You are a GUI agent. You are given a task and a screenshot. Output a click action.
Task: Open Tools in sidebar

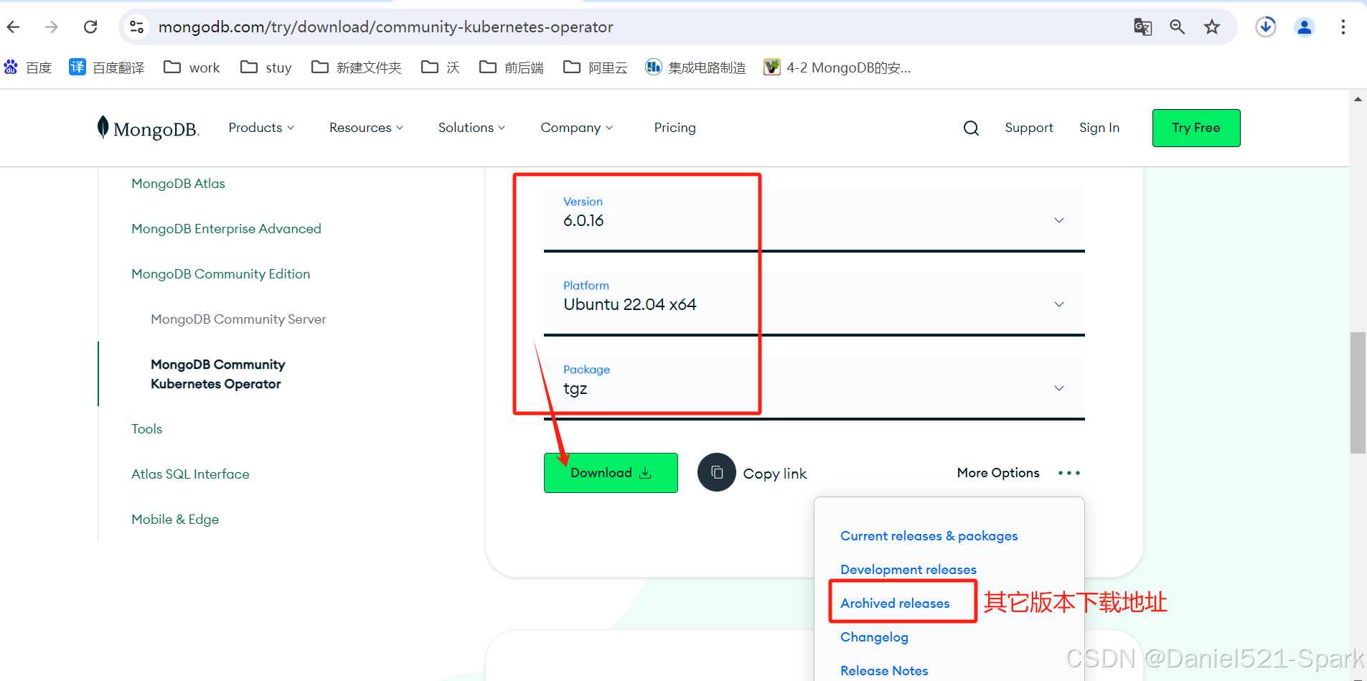146,429
